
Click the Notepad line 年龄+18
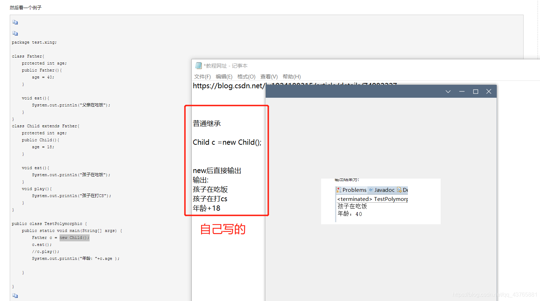click(206, 208)
